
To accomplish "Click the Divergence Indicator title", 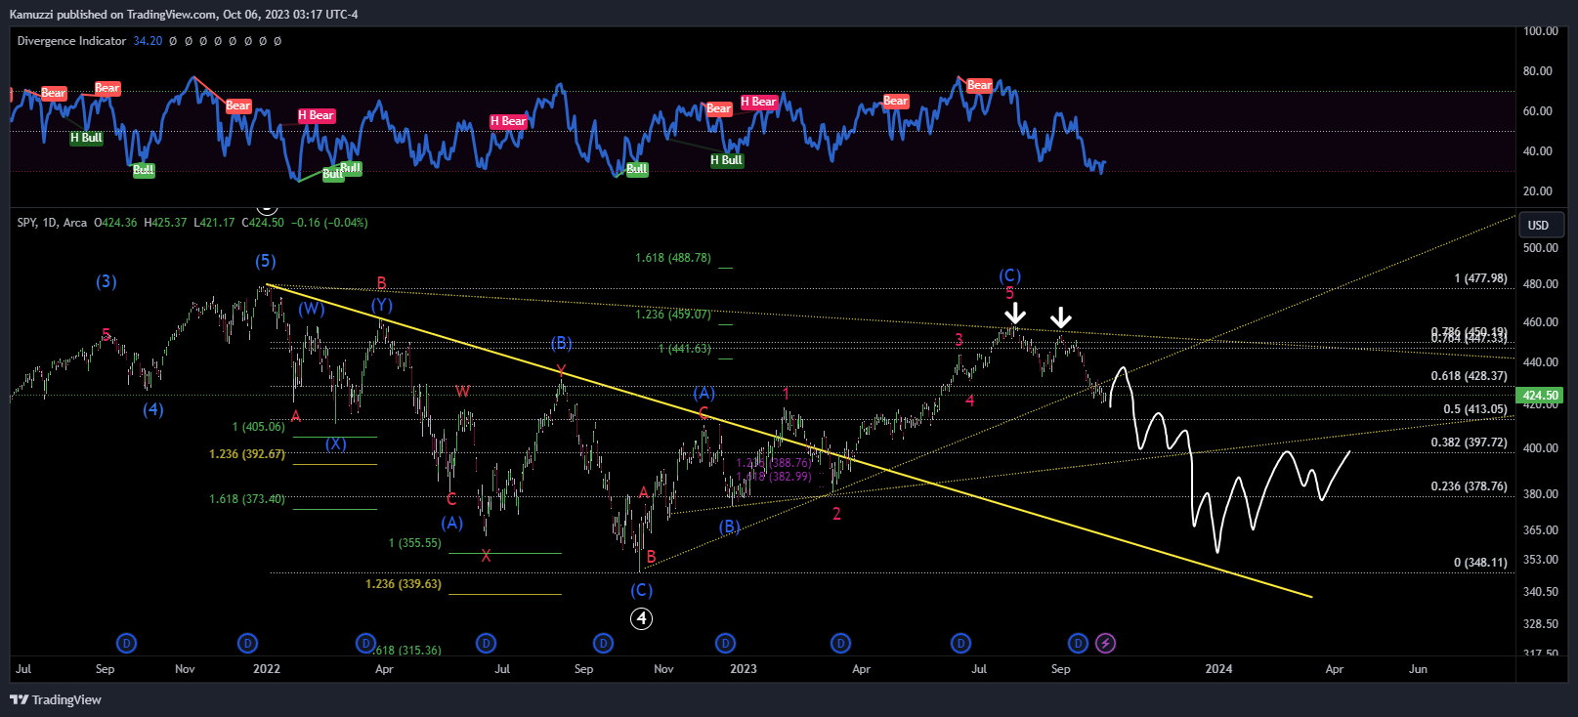I will pyautogui.click(x=71, y=41).
